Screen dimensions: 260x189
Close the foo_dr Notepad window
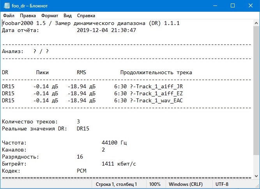[x=251, y=5]
